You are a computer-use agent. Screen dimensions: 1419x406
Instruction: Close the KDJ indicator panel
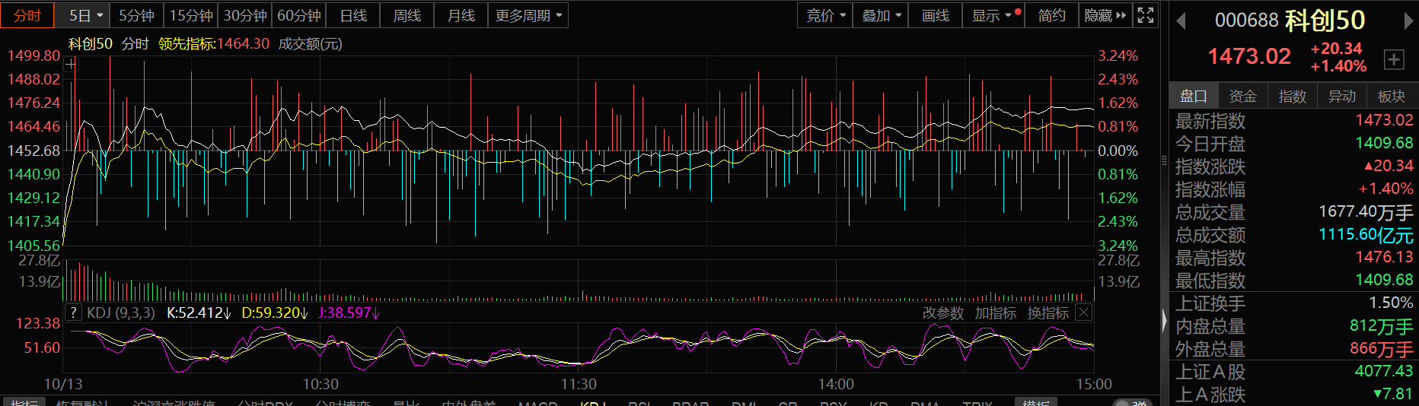[1084, 312]
